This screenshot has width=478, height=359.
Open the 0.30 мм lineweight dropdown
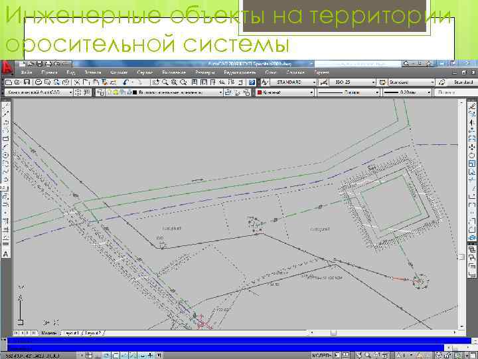407,92
